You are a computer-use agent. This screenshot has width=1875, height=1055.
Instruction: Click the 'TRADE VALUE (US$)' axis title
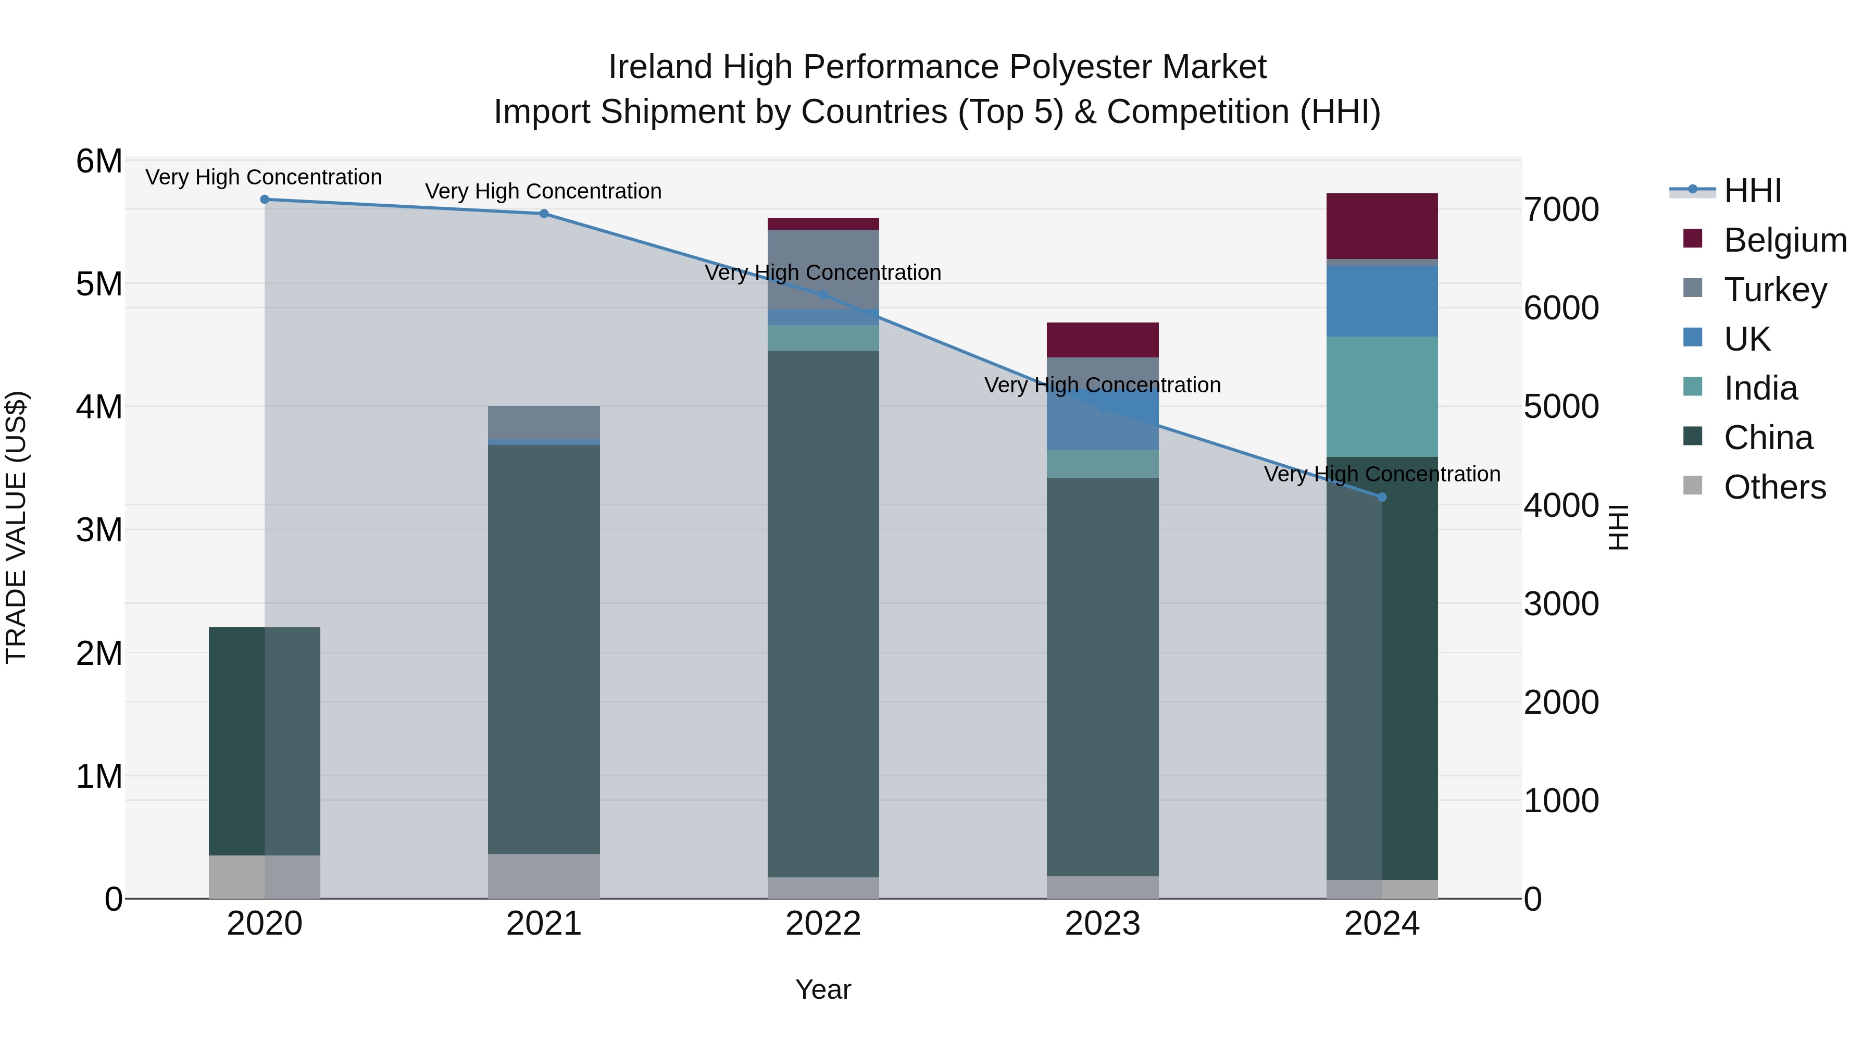tap(16, 528)
